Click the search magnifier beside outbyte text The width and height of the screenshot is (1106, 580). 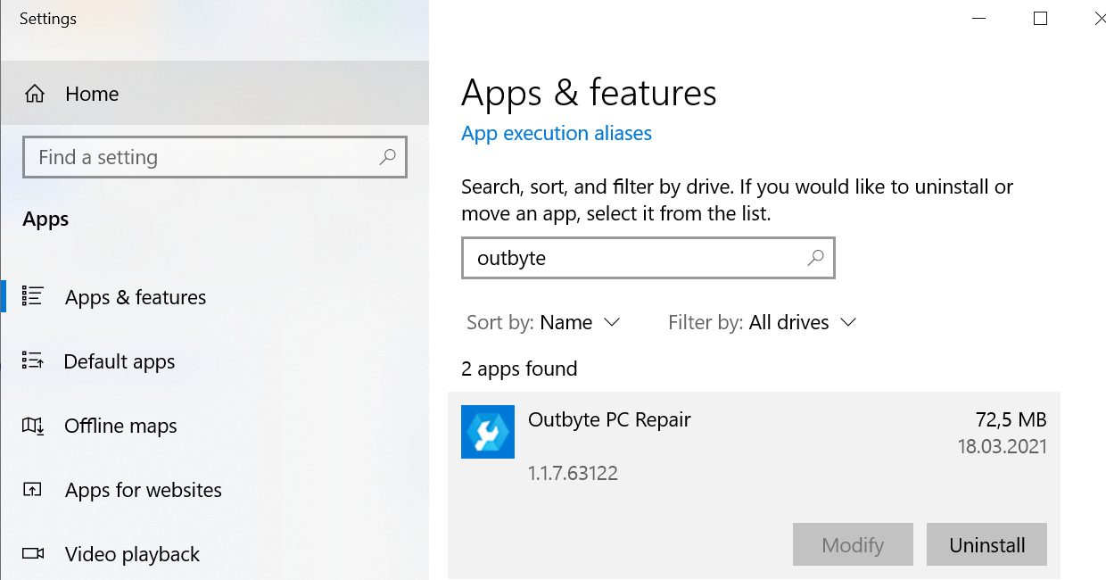click(x=814, y=258)
